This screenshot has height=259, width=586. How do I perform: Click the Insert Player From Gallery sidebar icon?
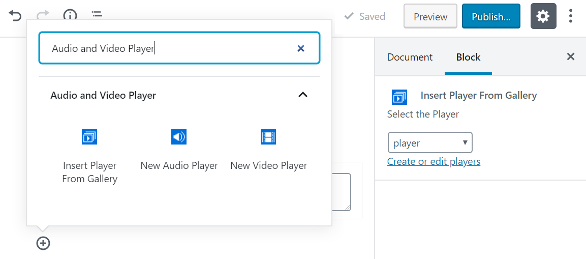[399, 97]
